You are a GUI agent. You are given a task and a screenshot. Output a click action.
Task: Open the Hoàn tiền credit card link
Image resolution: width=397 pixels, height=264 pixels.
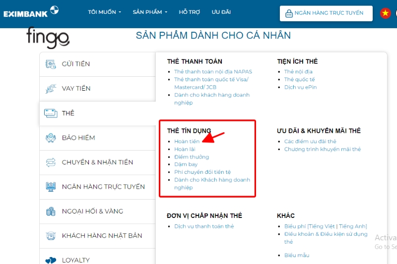(x=187, y=142)
